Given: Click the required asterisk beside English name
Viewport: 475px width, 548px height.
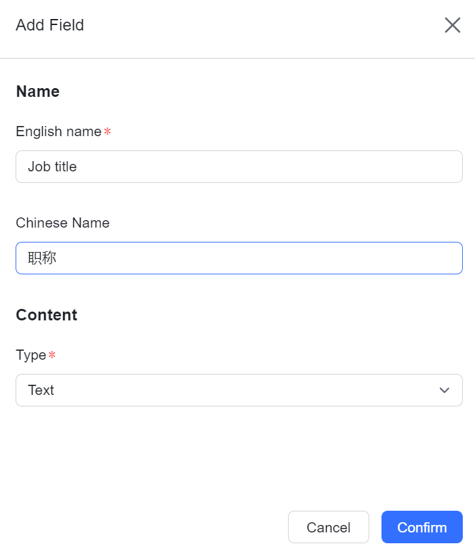Looking at the screenshot, I should tap(107, 133).
